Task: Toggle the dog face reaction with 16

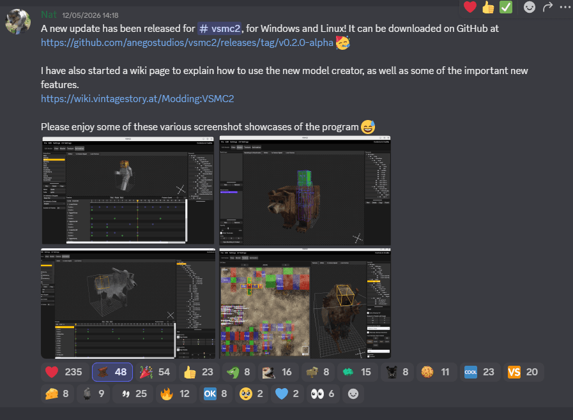Action: pyautogui.click(x=278, y=372)
